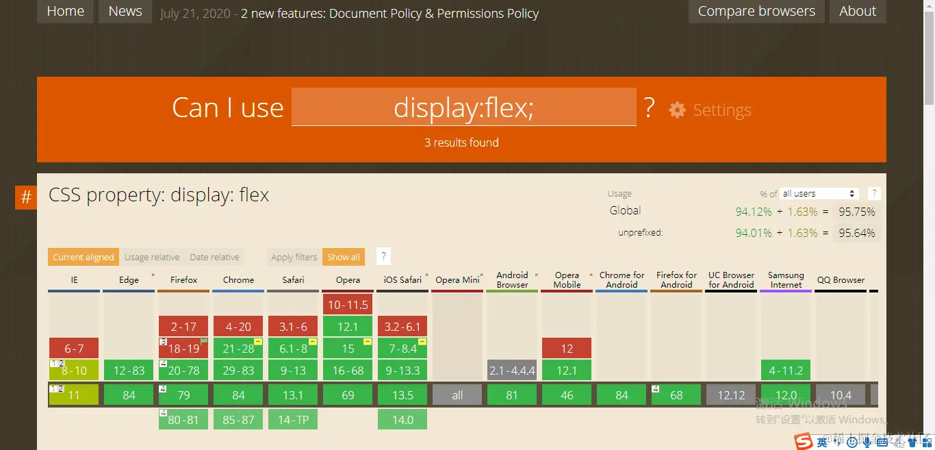
Task: Click the Apply filters button
Action: click(294, 257)
